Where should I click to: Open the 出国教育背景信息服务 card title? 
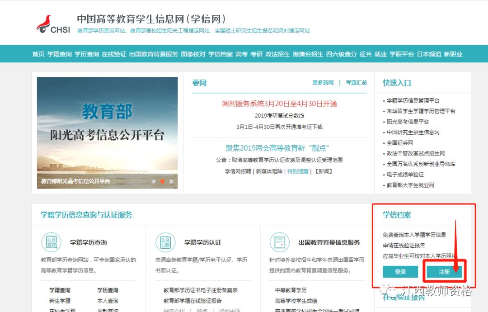[x=329, y=242]
